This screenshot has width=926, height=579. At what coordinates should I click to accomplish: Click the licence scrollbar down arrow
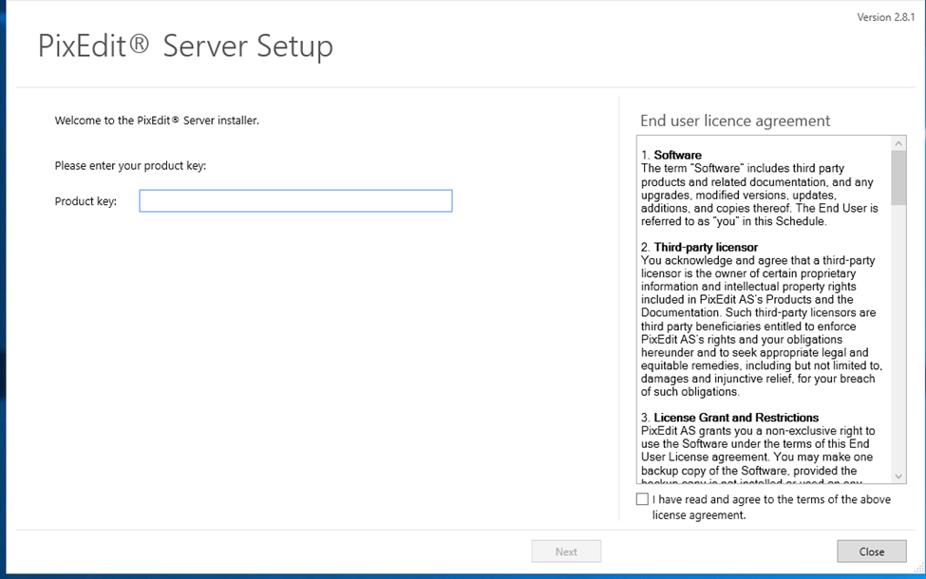tap(898, 476)
